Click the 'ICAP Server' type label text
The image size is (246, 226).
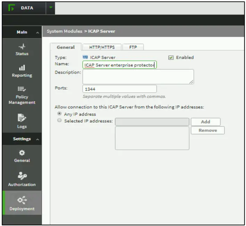click(x=102, y=58)
